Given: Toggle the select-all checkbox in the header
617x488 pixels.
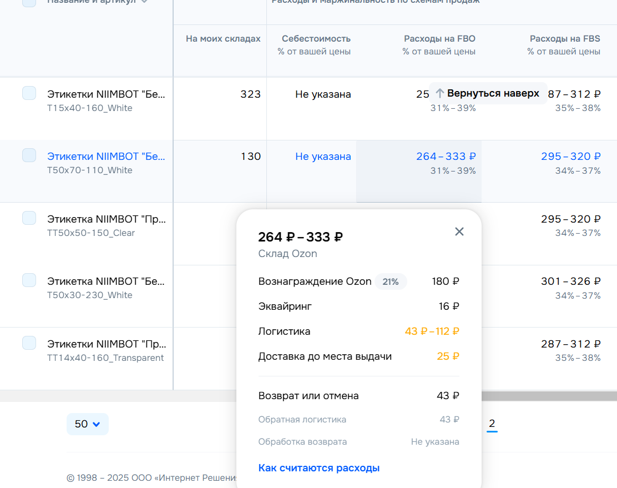Looking at the screenshot, I should point(29,2).
